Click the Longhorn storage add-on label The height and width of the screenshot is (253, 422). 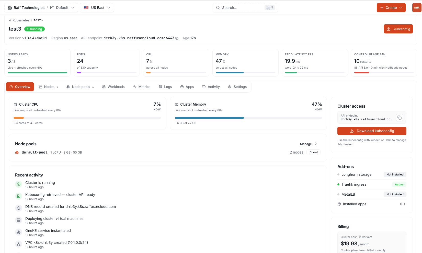click(356, 174)
